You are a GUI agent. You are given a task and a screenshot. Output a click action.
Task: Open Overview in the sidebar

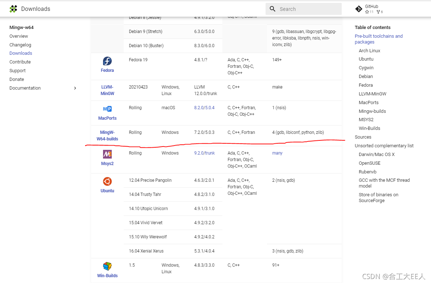point(19,36)
